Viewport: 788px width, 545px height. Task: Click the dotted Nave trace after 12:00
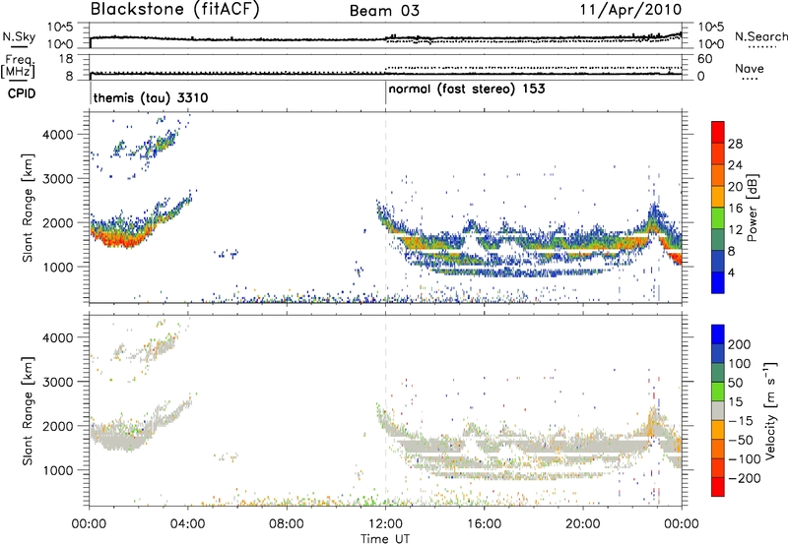[x=533, y=67]
